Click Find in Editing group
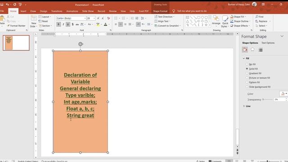The width and height of the screenshot is (288, 162). click(260, 17)
